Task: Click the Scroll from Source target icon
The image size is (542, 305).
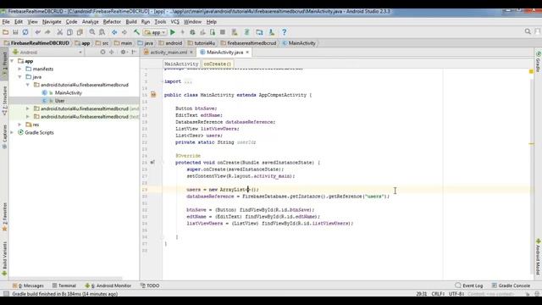Action: (x=102, y=53)
